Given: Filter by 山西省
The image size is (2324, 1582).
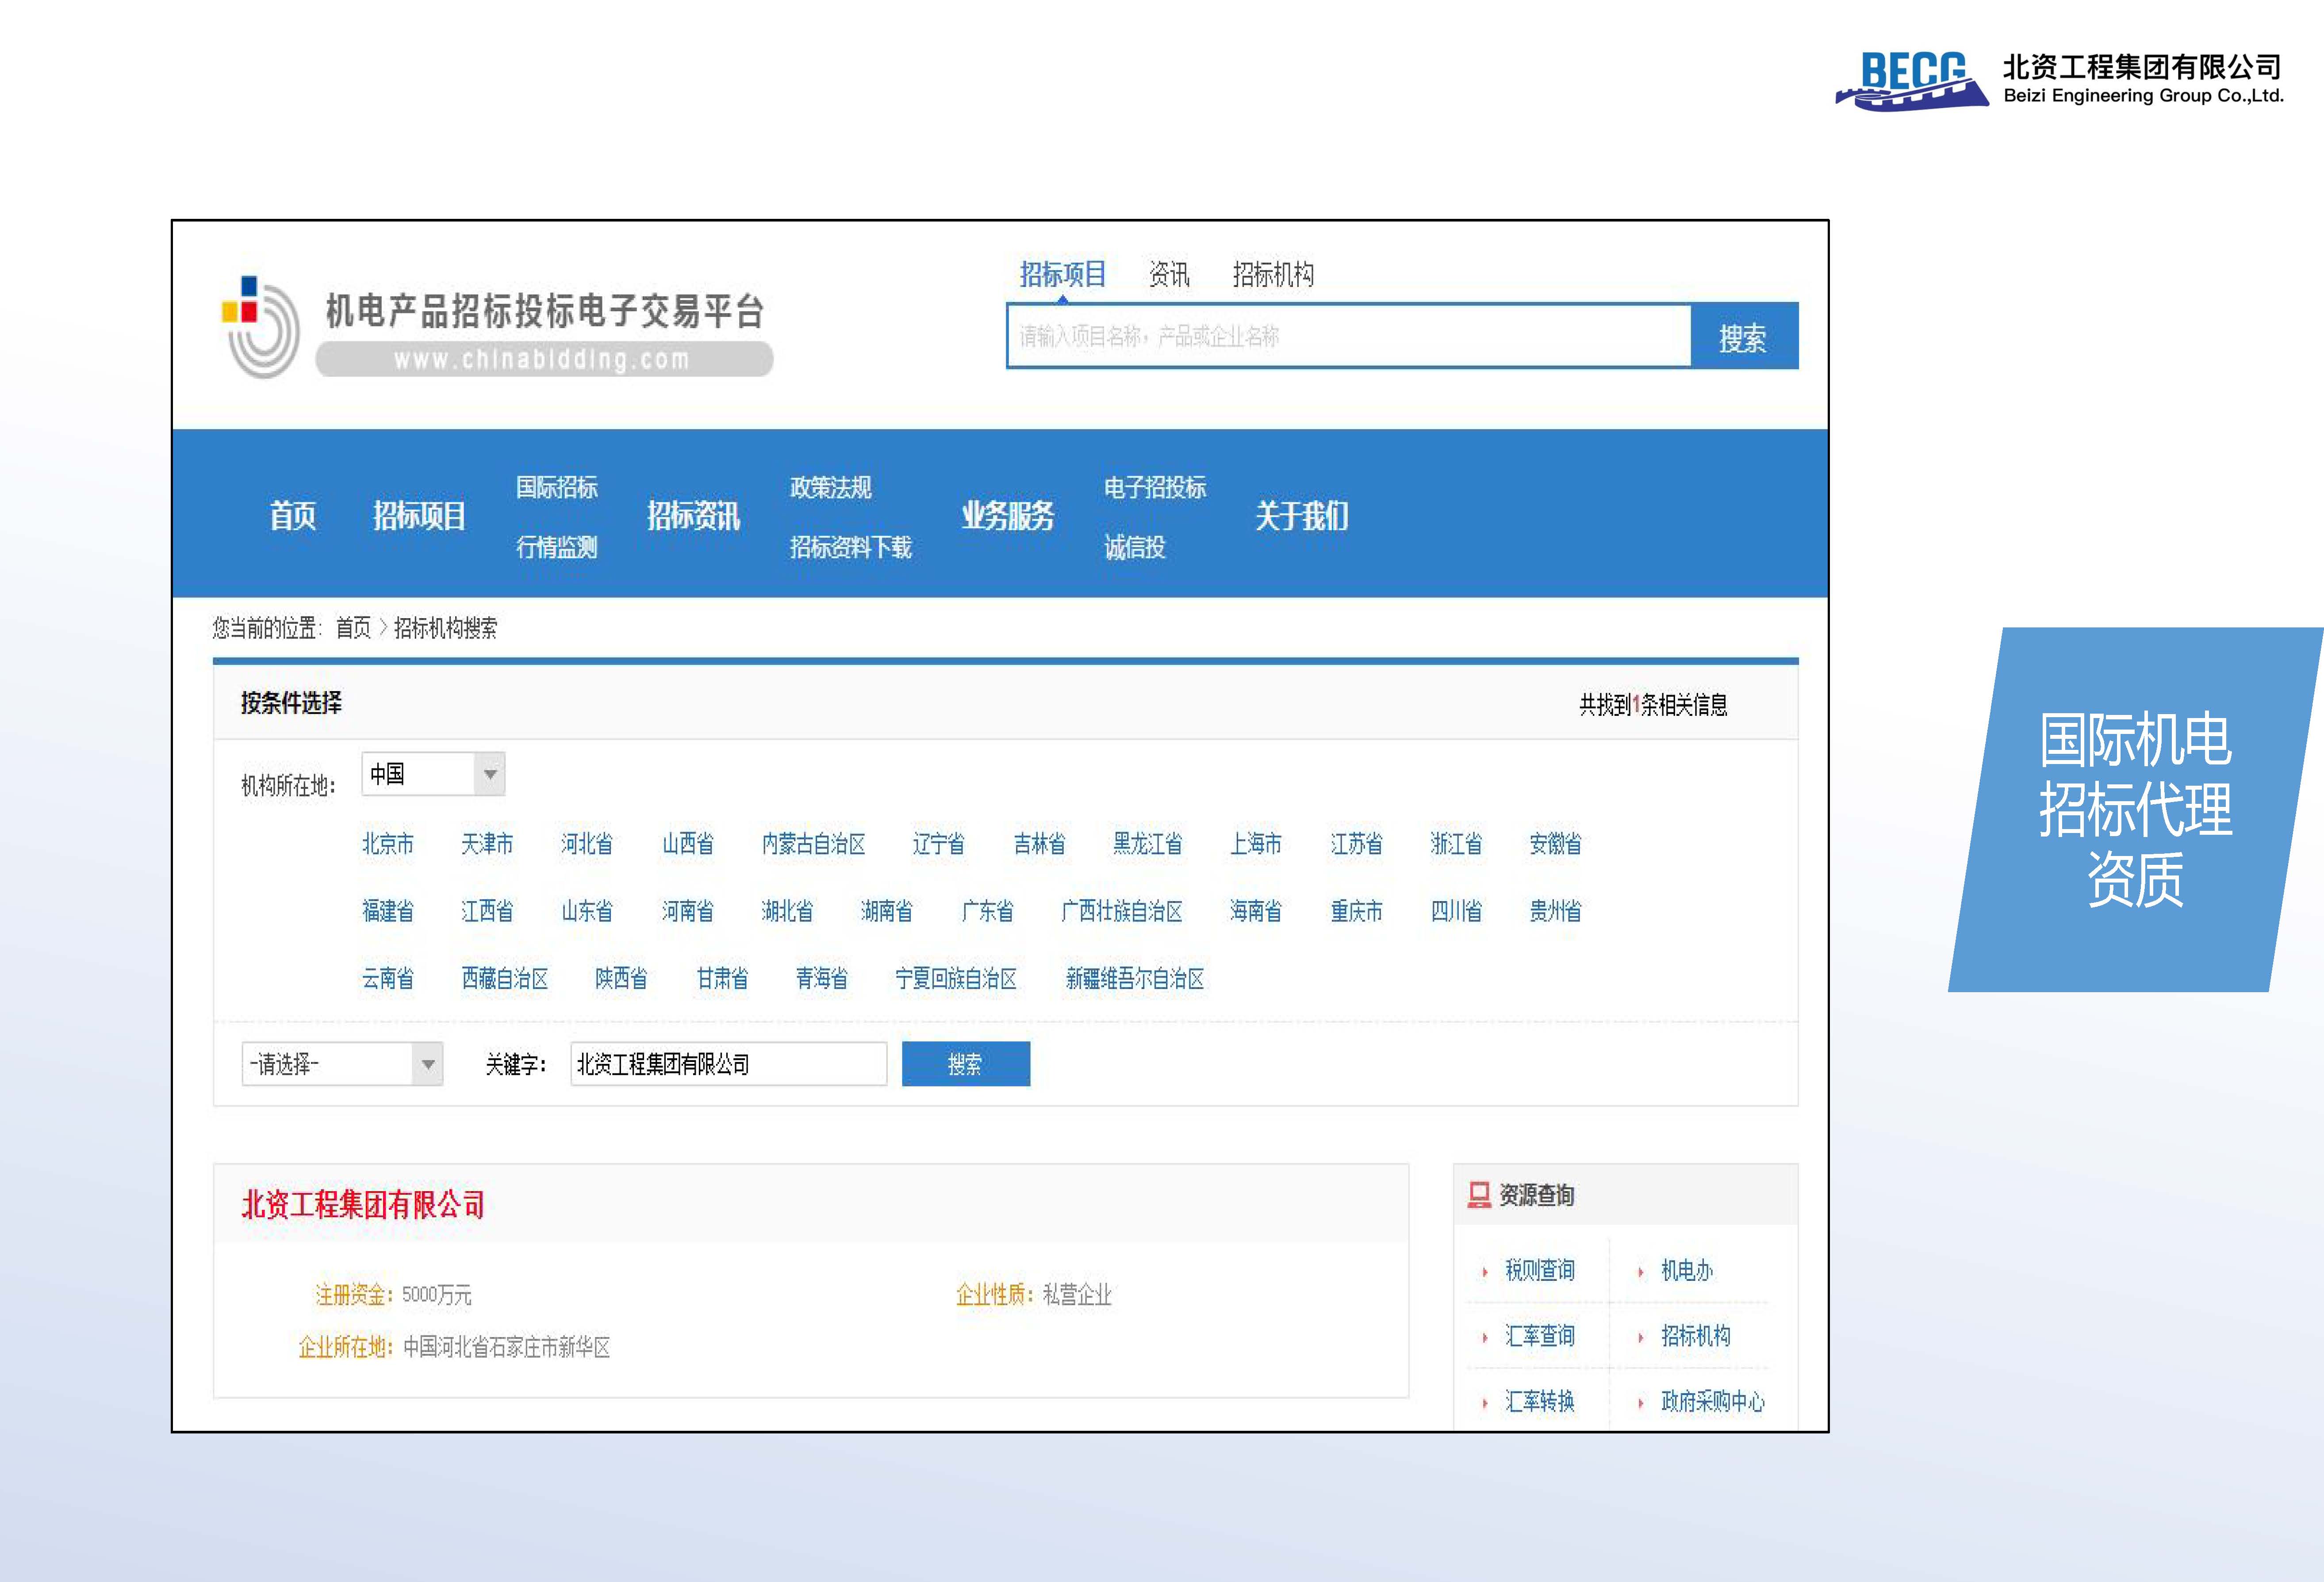Looking at the screenshot, I should click(688, 844).
